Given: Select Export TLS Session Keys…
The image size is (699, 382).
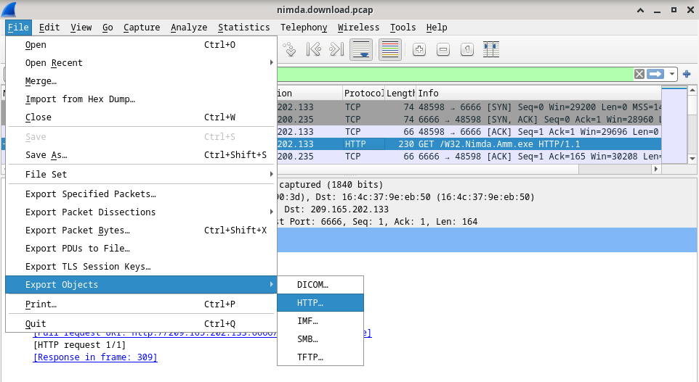Looking at the screenshot, I should [141, 267].
